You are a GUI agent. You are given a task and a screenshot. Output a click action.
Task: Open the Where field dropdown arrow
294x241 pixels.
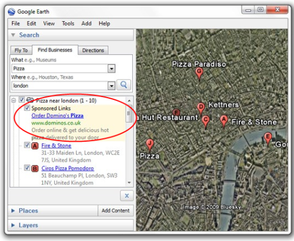point(112,86)
